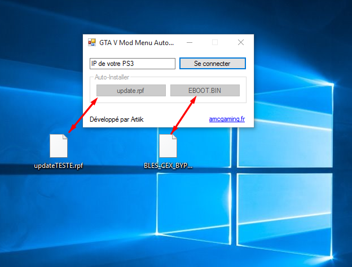Click the Développé par Artiik label
This screenshot has height=267, width=352.
117,119
